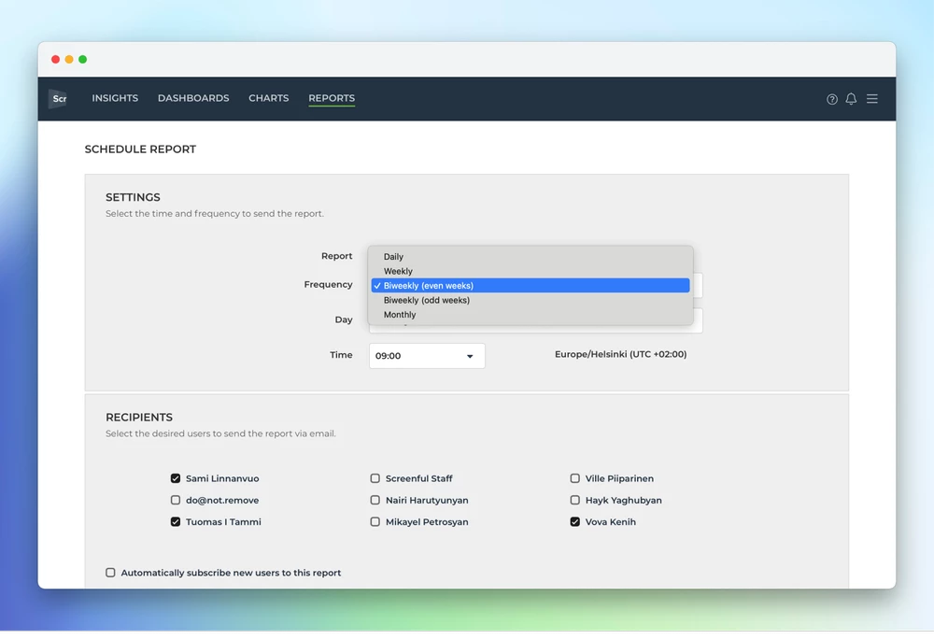
Task: Check recipient Mikayel Petrosyan
Action: click(375, 521)
